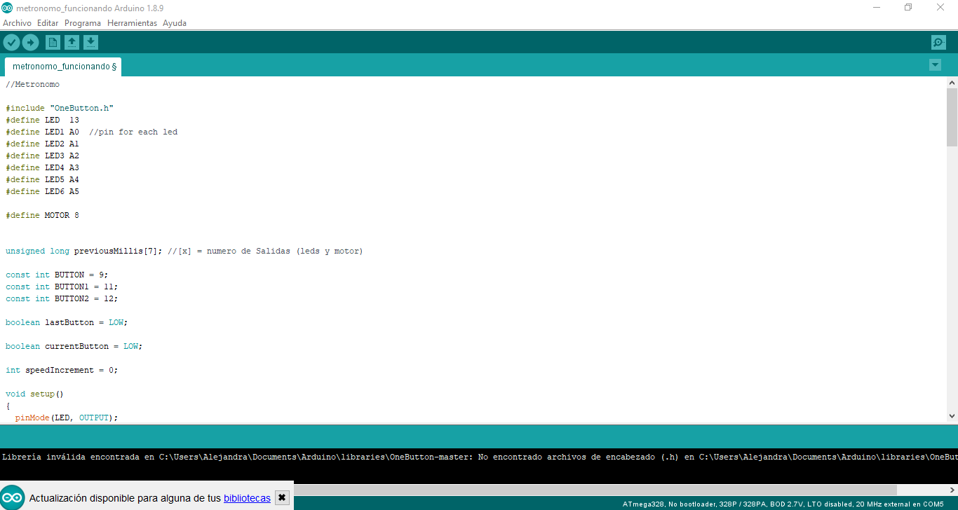Click the '#define LED6 A5' line
958x510 pixels.
coord(42,191)
